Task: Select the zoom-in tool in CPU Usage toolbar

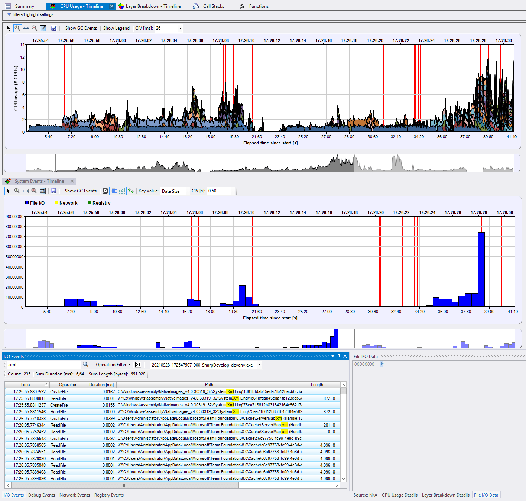Action: coord(17,28)
